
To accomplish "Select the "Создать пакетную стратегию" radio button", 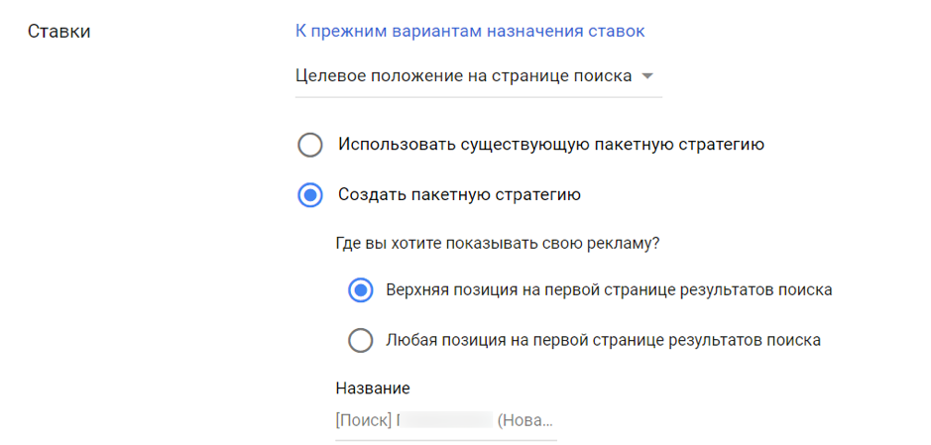I will click(310, 195).
